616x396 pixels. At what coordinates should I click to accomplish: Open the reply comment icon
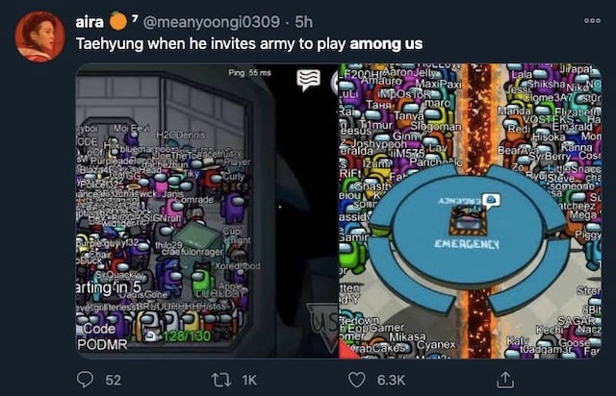[85, 380]
